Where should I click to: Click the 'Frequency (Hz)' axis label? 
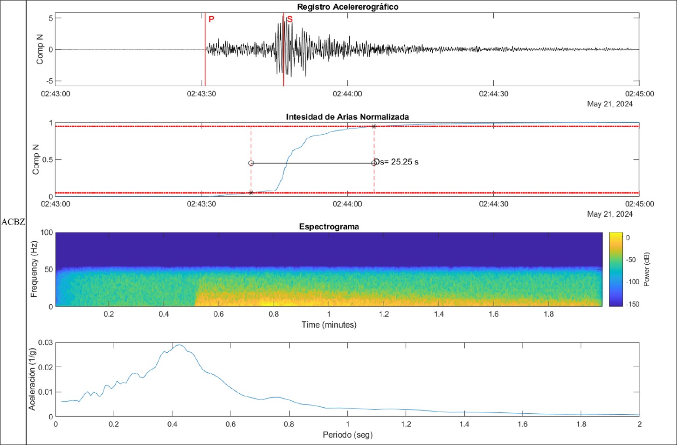click(x=34, y=269)
